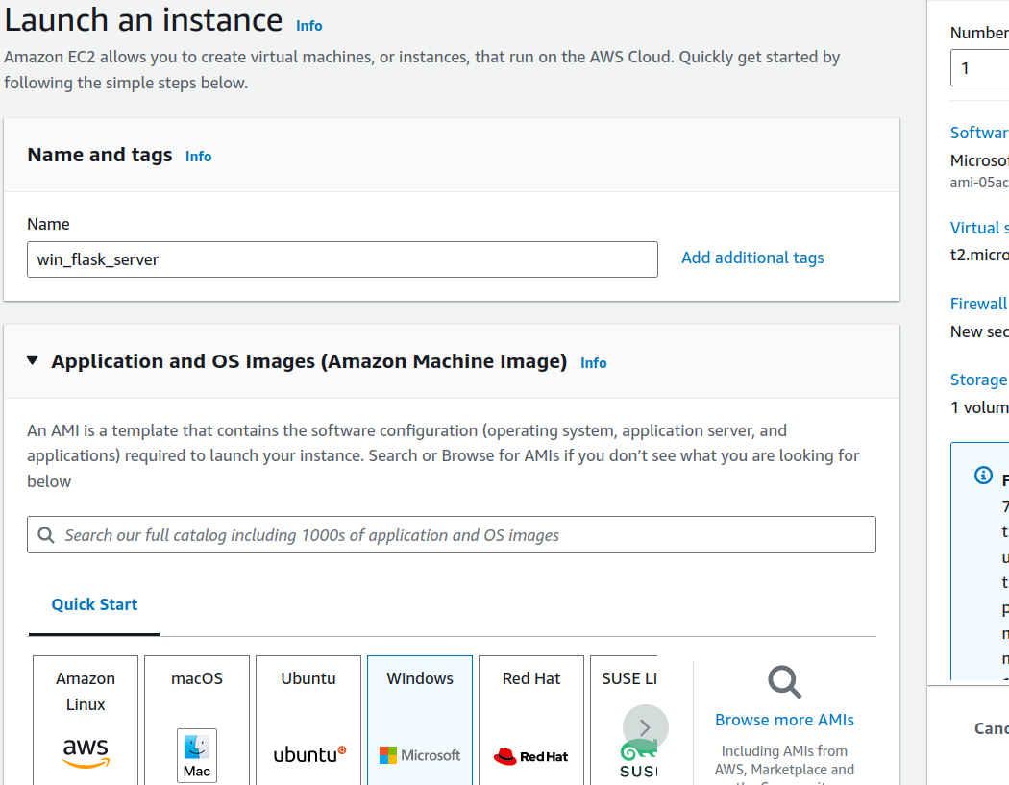Click the search magnifier icon in AMI search
This screenshot has width=1009, height=785.
point(46,535)
